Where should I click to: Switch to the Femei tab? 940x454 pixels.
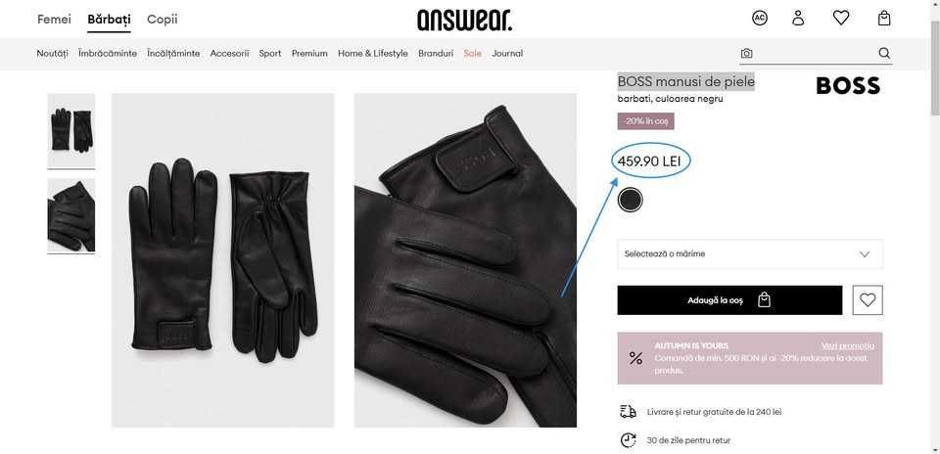click(x=54, y=20)
